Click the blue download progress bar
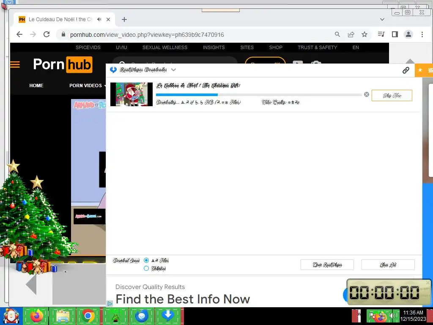This screenshot has width=433, height=325. tap(259, 95)
